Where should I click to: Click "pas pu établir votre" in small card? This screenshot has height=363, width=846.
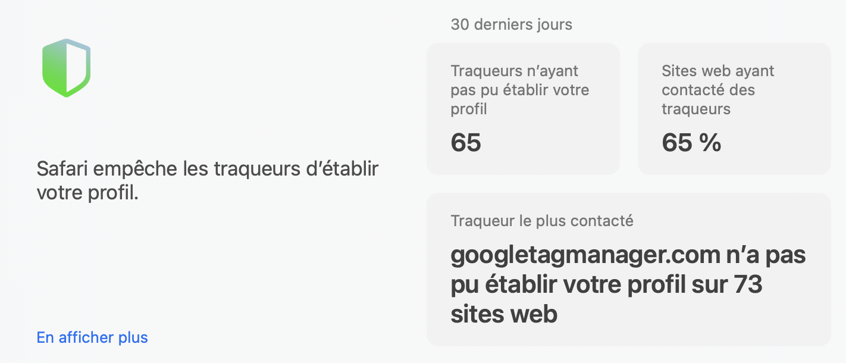click(x=520, y=90)
